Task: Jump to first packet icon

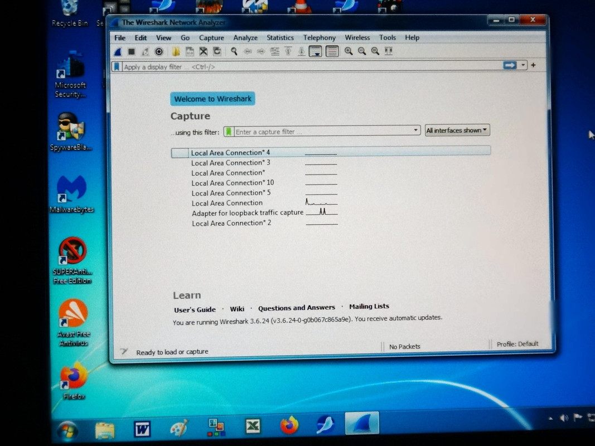Action: point(288,51)
